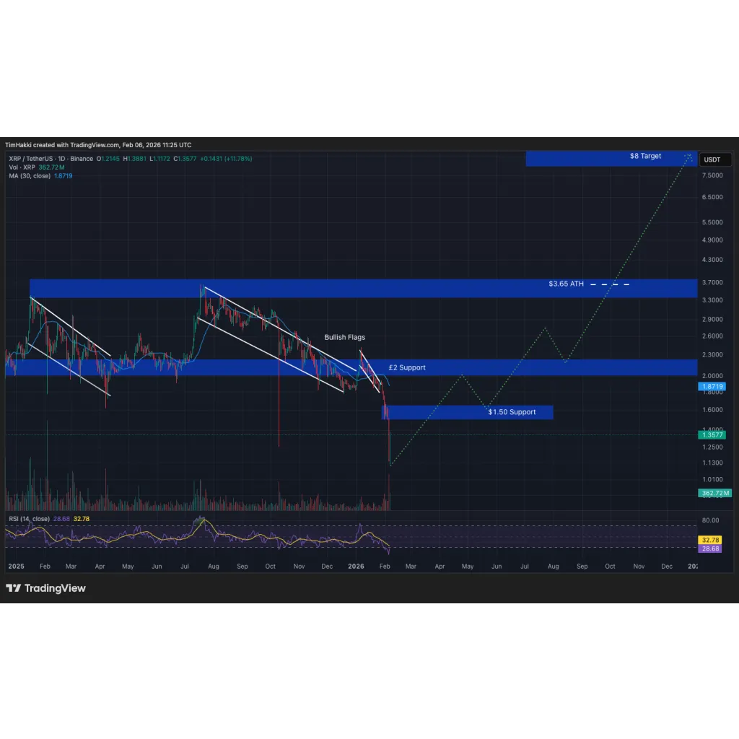Image resolution: width=739 pixels, height=739 pixels.
Task: Click the 1.1300 price axis value
Action: (712, 463)
